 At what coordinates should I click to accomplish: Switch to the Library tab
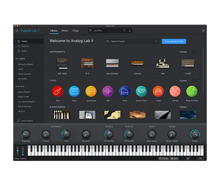click(x=54, y=31)
